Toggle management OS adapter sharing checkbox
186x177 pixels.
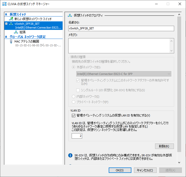[78, 80]
